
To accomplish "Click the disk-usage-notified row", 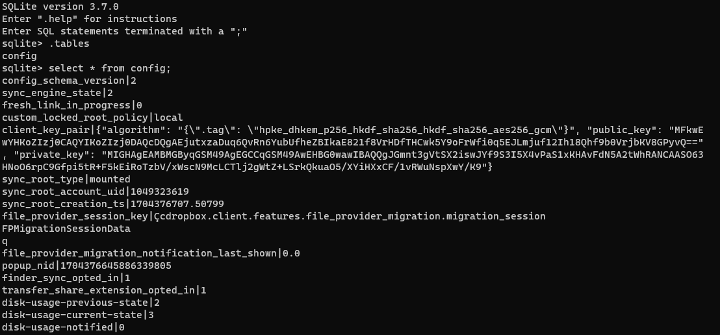I will coord(63,327).
